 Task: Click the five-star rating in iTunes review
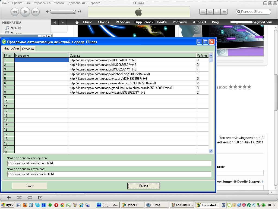(x=240, y=87)
